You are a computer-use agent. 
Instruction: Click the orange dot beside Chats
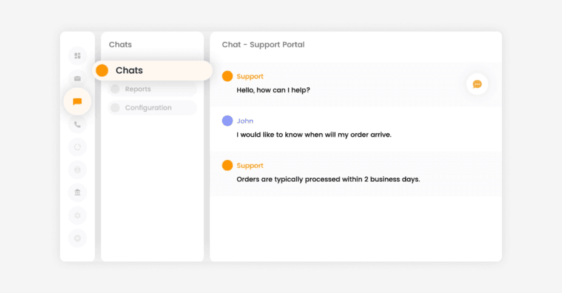[x=102, y=70]
